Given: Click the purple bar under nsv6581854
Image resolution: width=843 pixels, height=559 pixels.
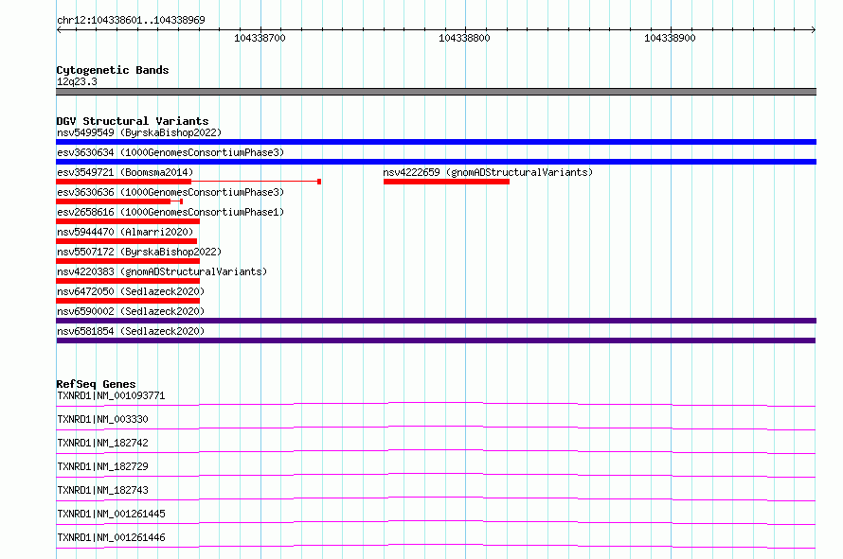Looking at the screenshot, I should point(436,341).
